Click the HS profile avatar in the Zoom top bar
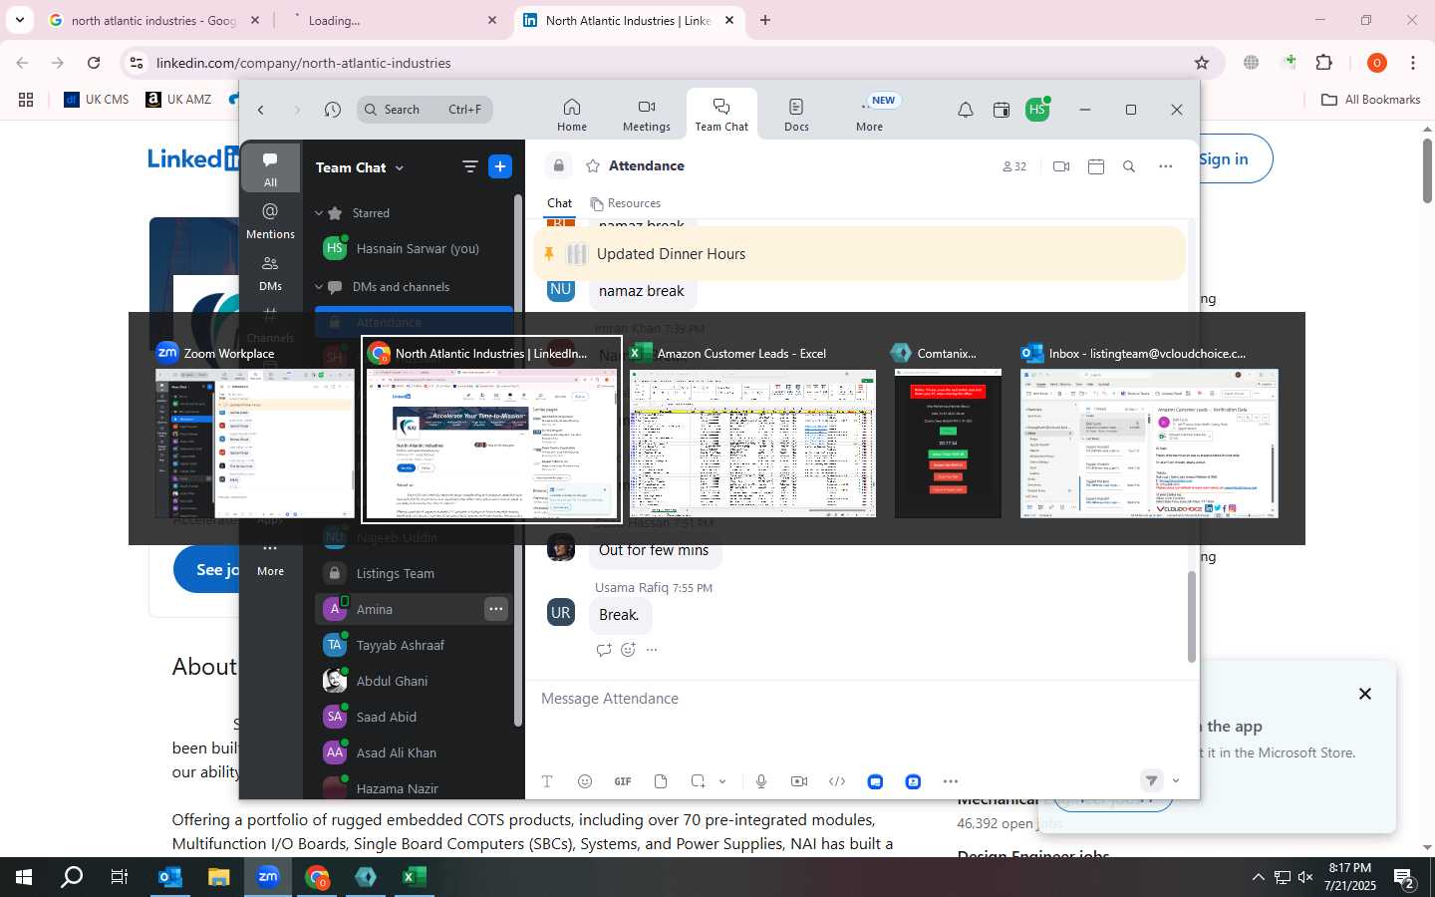Viewport: 1435px width, 897px height. tap(1037, 110)
